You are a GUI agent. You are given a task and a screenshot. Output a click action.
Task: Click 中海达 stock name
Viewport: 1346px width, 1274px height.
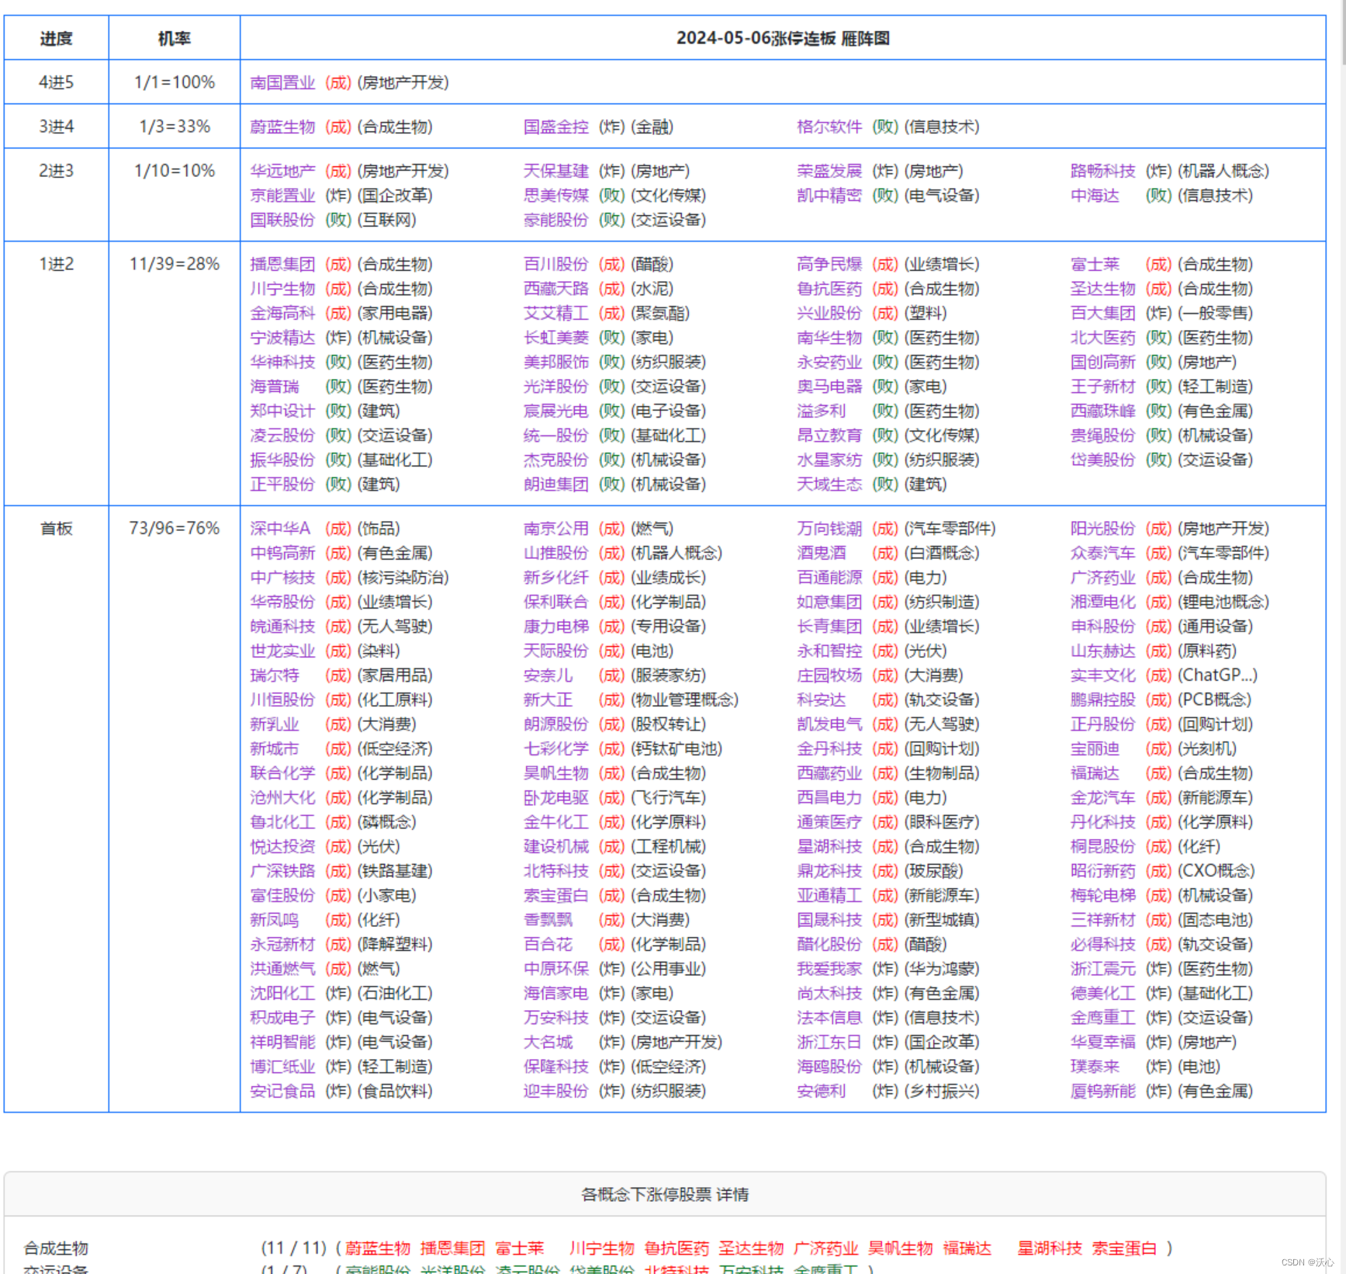(x=1095, y=196)
